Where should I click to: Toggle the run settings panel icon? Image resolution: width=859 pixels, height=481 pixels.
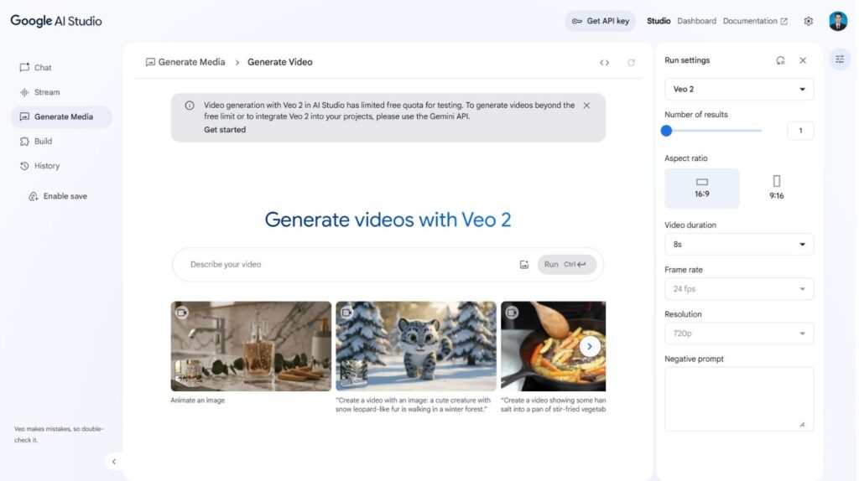(x=839, y=59)
